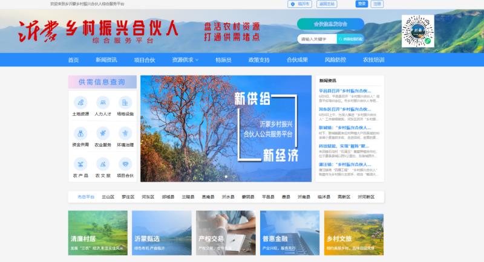Click the QR code mini-program image
The height and width of the screenshot is (262, 484).
click(417, 31)
